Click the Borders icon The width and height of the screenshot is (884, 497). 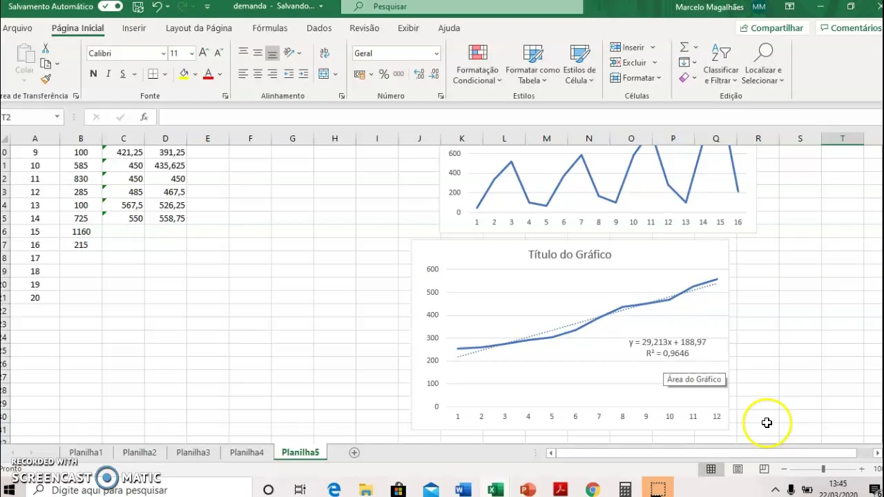tap(153, 74)
